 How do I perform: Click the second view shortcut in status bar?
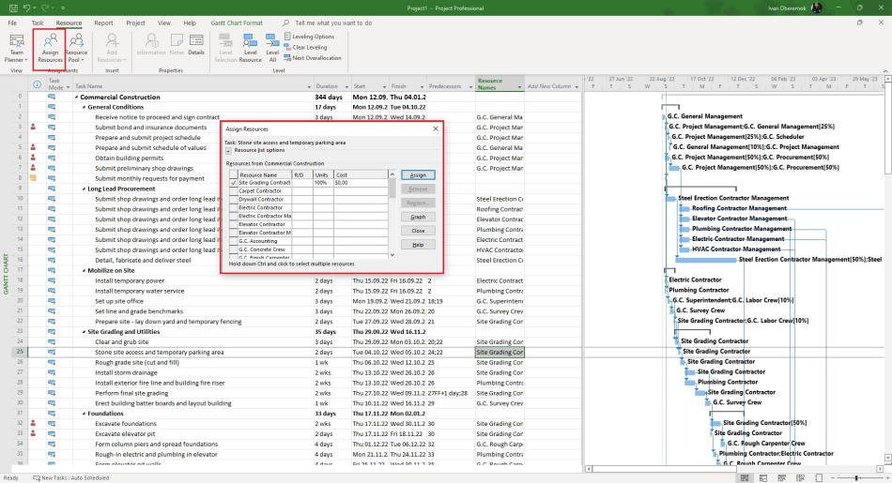tap(762, 478)
